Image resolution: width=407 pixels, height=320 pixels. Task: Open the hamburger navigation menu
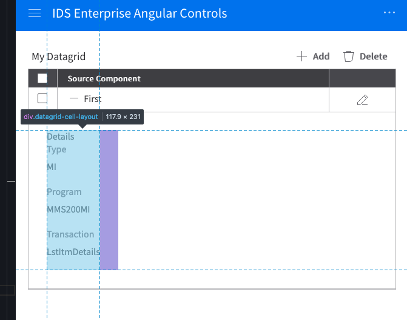coord(35,13)
